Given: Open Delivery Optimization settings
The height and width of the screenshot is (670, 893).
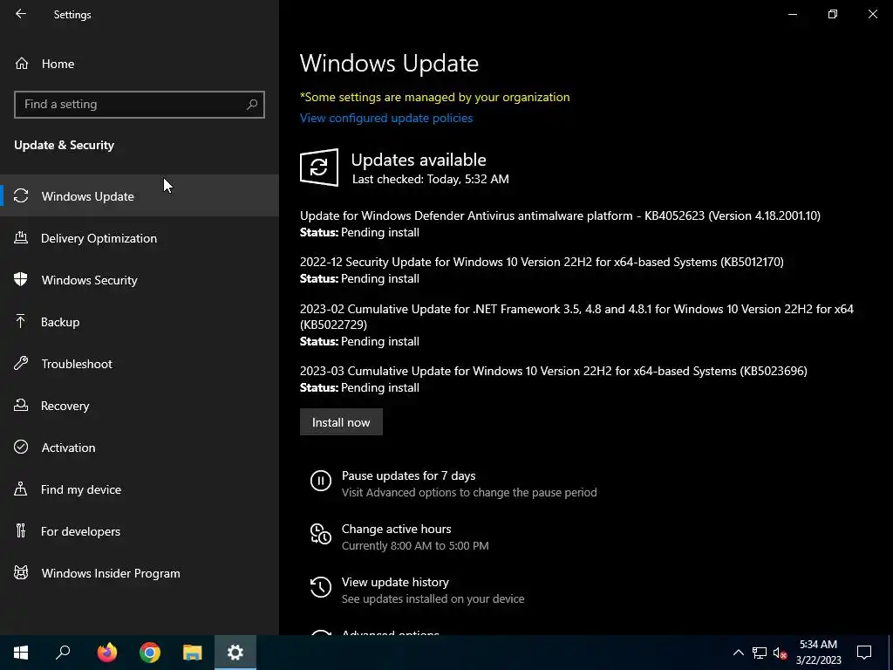Looking at the screenshot, I should pos(140,237).
